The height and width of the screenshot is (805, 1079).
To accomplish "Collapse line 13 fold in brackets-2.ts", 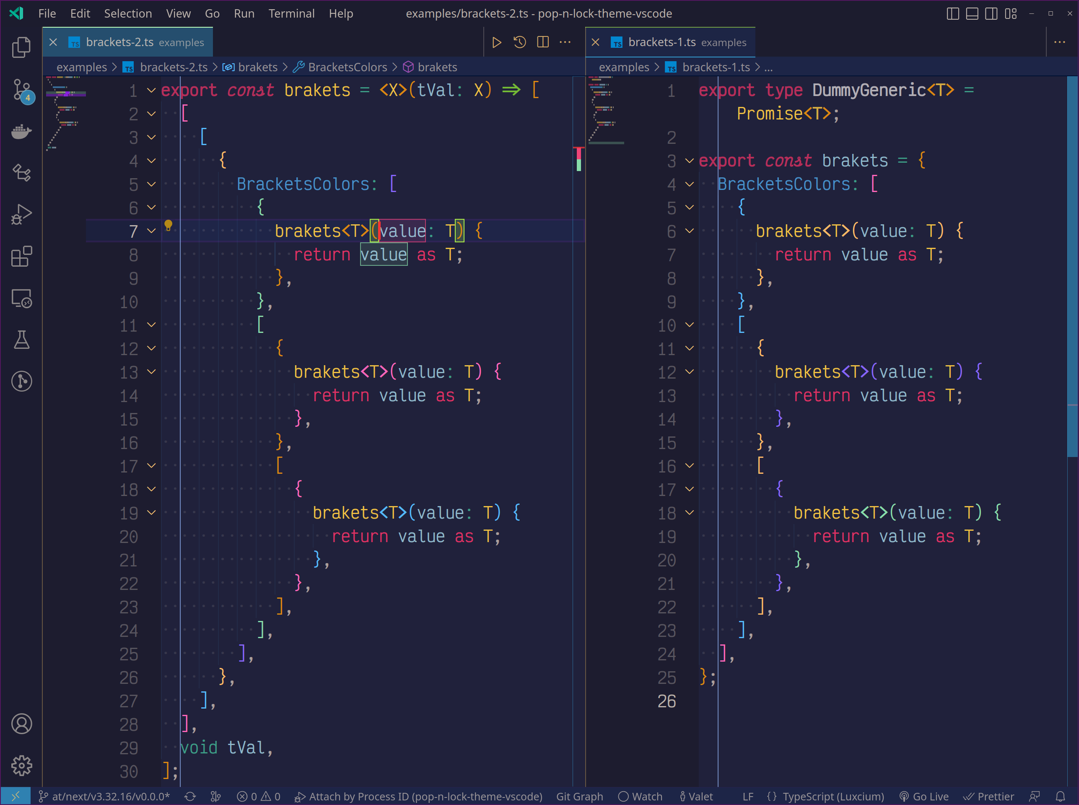I will [x=151, y=372].
